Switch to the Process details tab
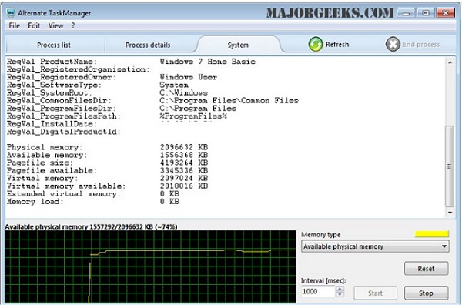Screen dimensions: 462x305 pos(148,45)
